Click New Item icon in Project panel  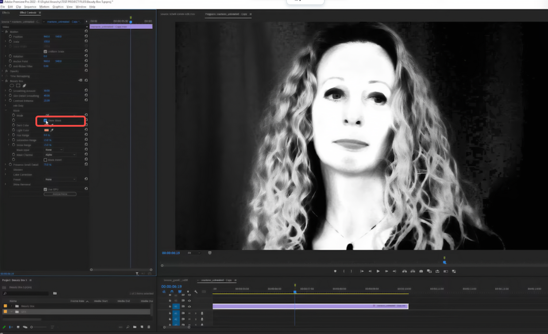pyautogui.click(x=142, y=327)
